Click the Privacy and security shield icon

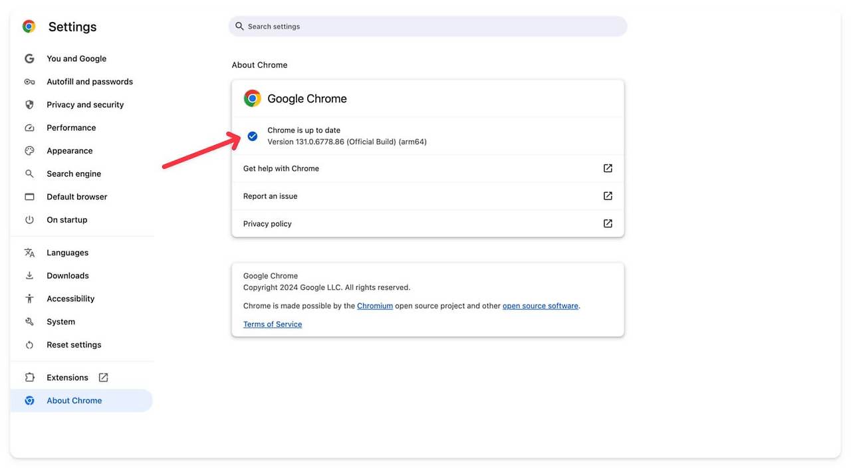(x=29, y=104)
